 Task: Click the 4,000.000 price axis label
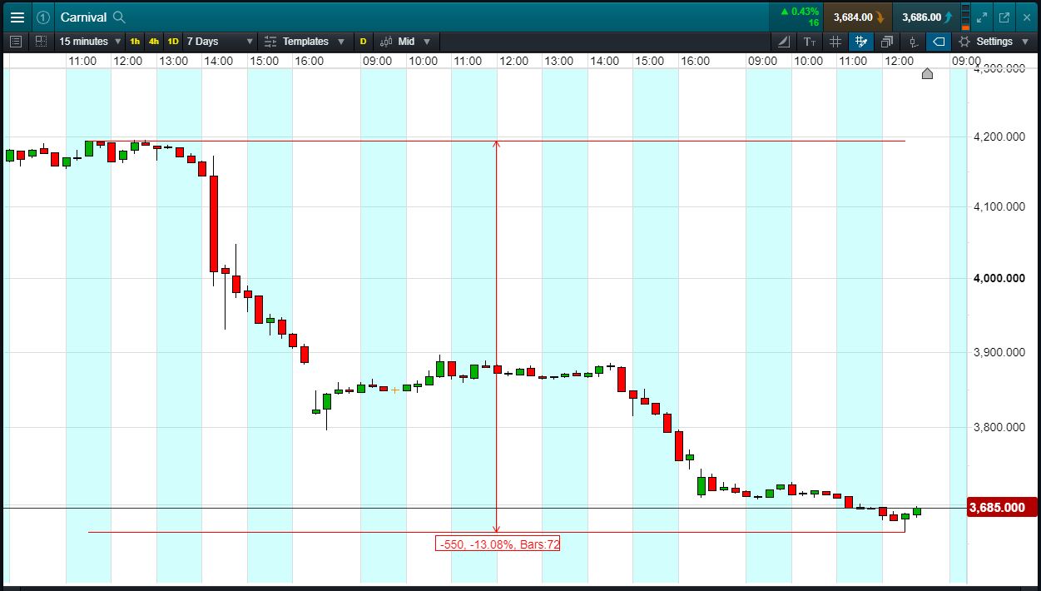tap(999, 278)
